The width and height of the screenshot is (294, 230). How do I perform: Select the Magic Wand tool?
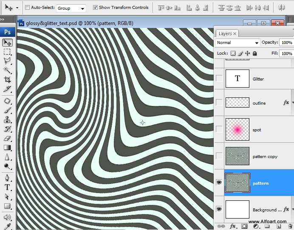click(x=7, y=70)
